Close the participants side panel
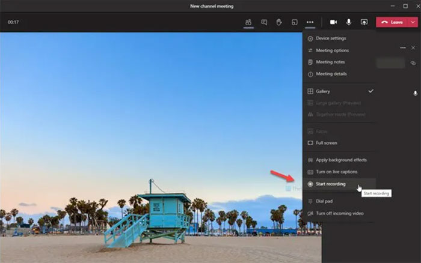The width and height of the screenshot is (421, 263). coord(414,47)
